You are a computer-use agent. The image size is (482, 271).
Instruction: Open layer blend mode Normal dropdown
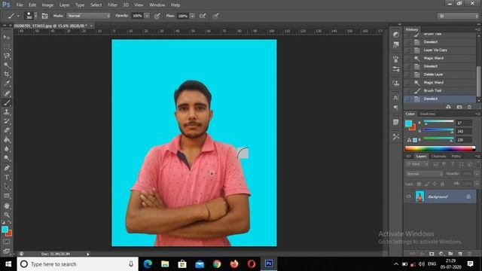[425, 174]
